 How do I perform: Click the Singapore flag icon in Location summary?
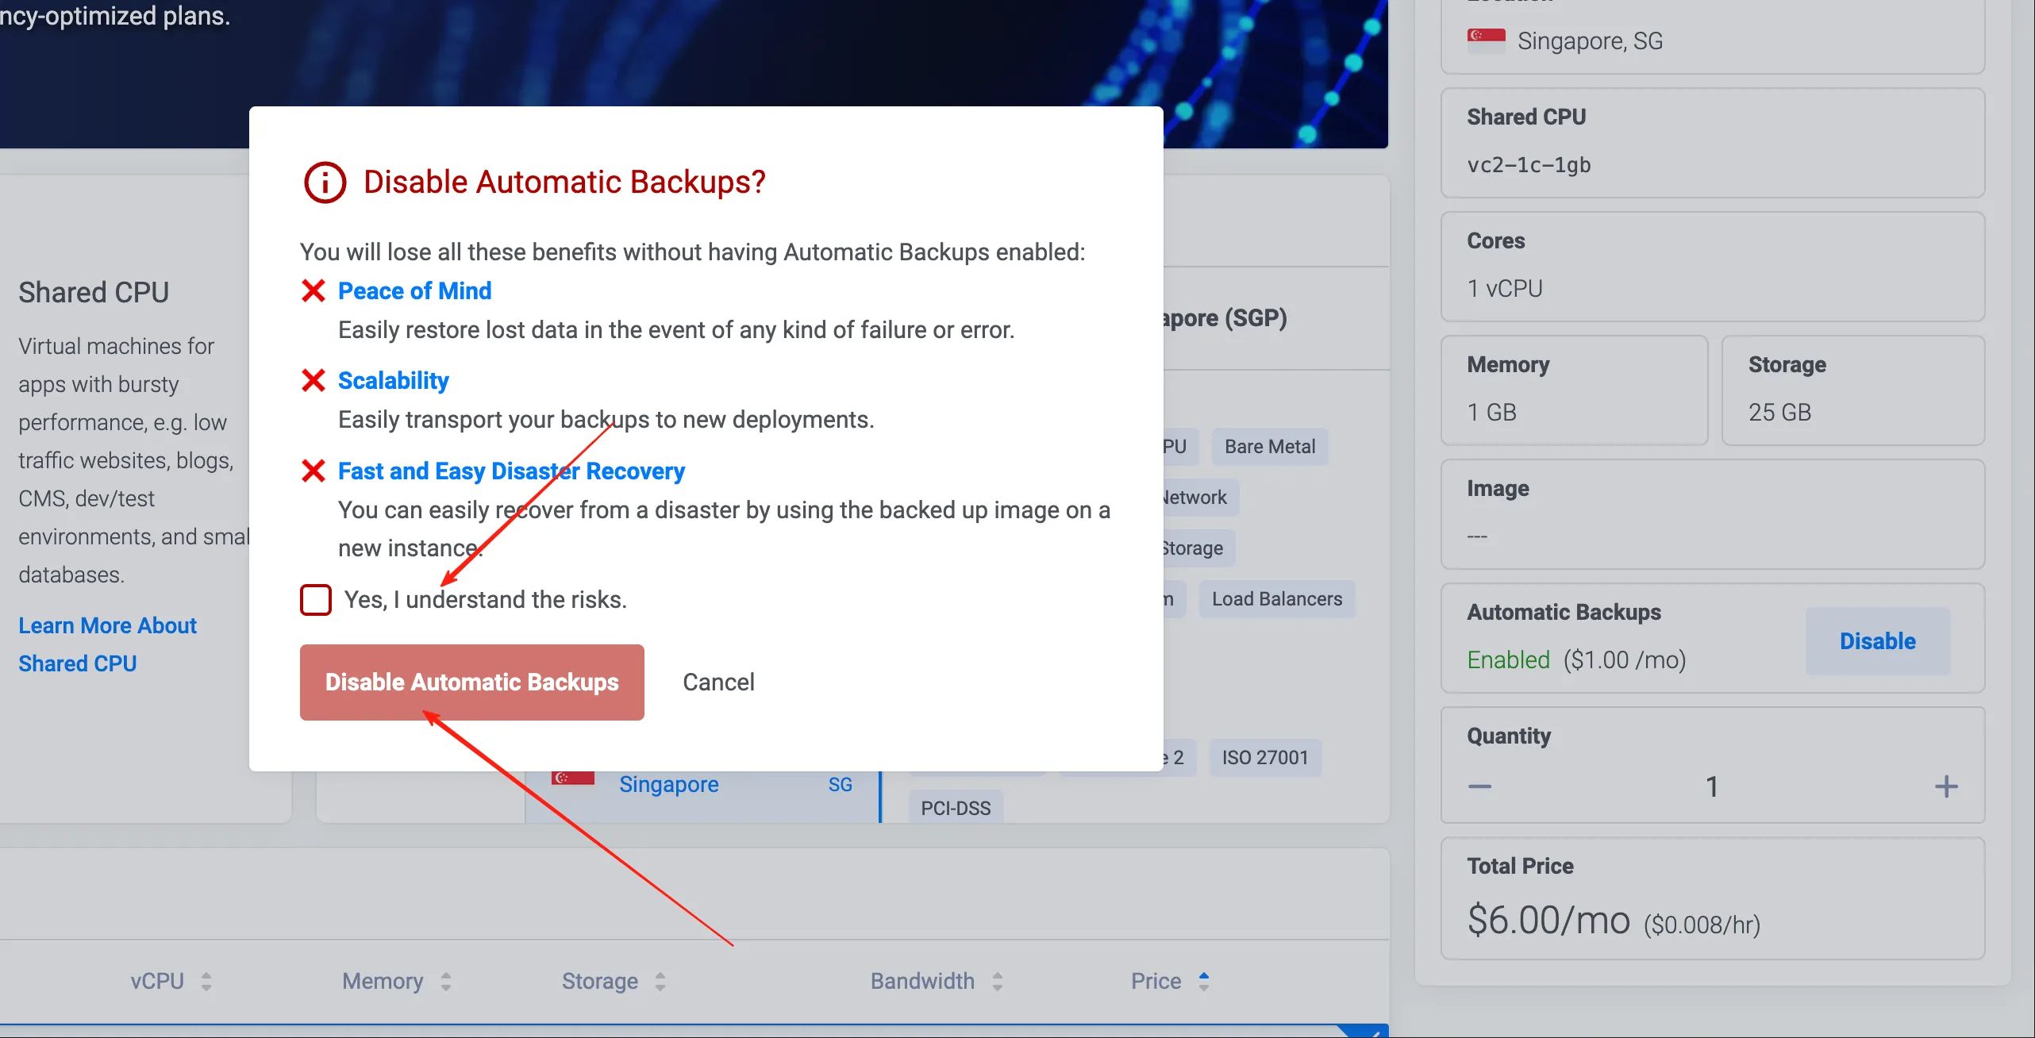click(1486, 40)
